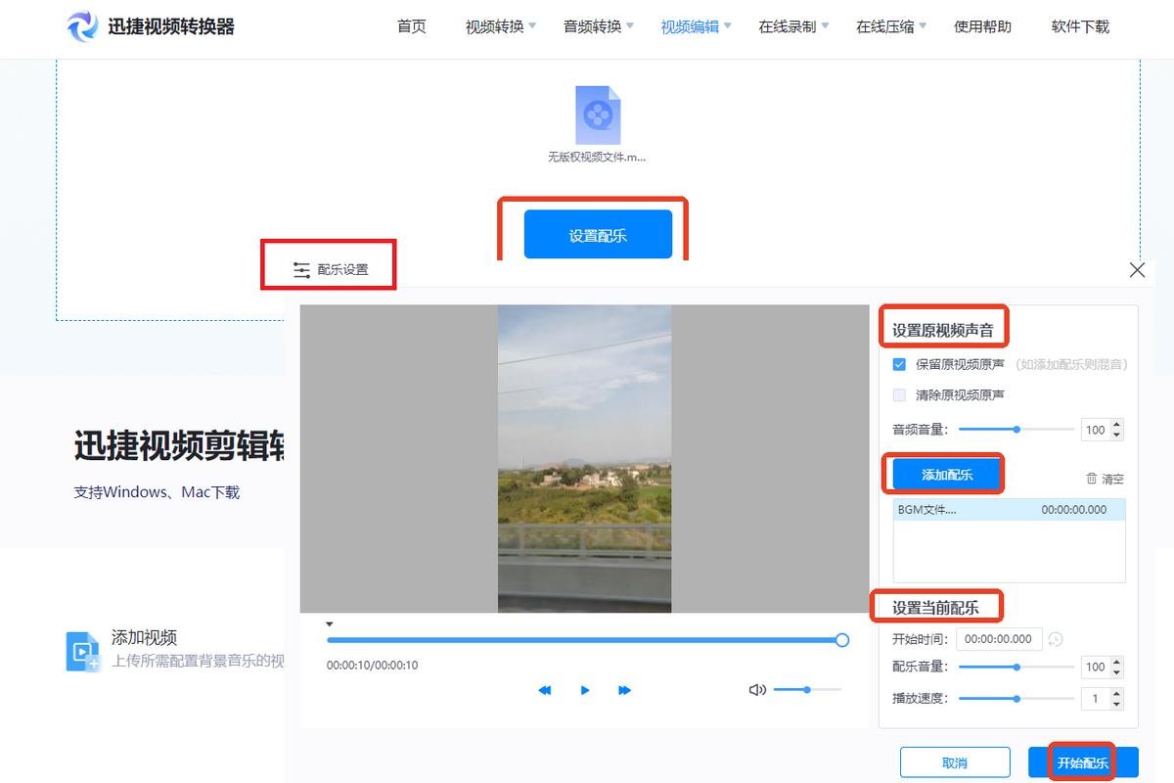Adjust the 播放速度 slider

[1017, 699]
